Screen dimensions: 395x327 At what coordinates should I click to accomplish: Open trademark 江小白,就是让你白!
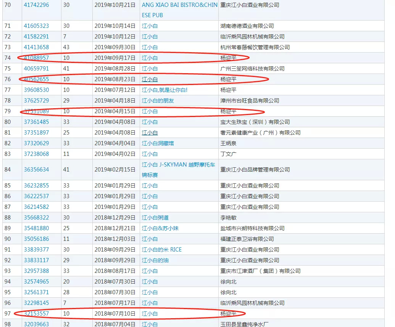(x=164, y=90)
